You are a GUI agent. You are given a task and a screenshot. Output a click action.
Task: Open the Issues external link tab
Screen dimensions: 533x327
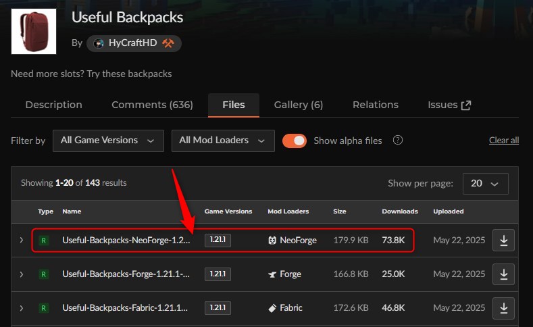449,105
